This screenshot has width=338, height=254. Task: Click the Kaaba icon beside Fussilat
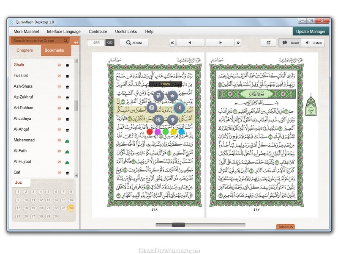(68, 76)
